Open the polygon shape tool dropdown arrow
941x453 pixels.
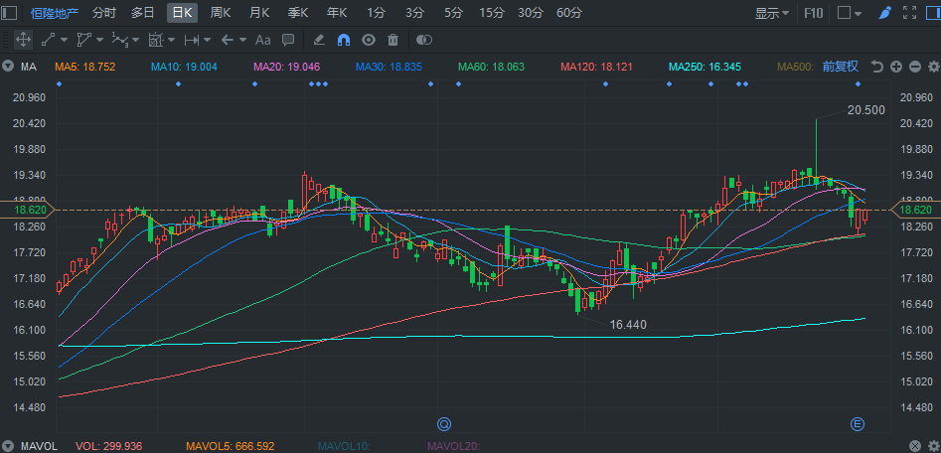coord(99,40)
